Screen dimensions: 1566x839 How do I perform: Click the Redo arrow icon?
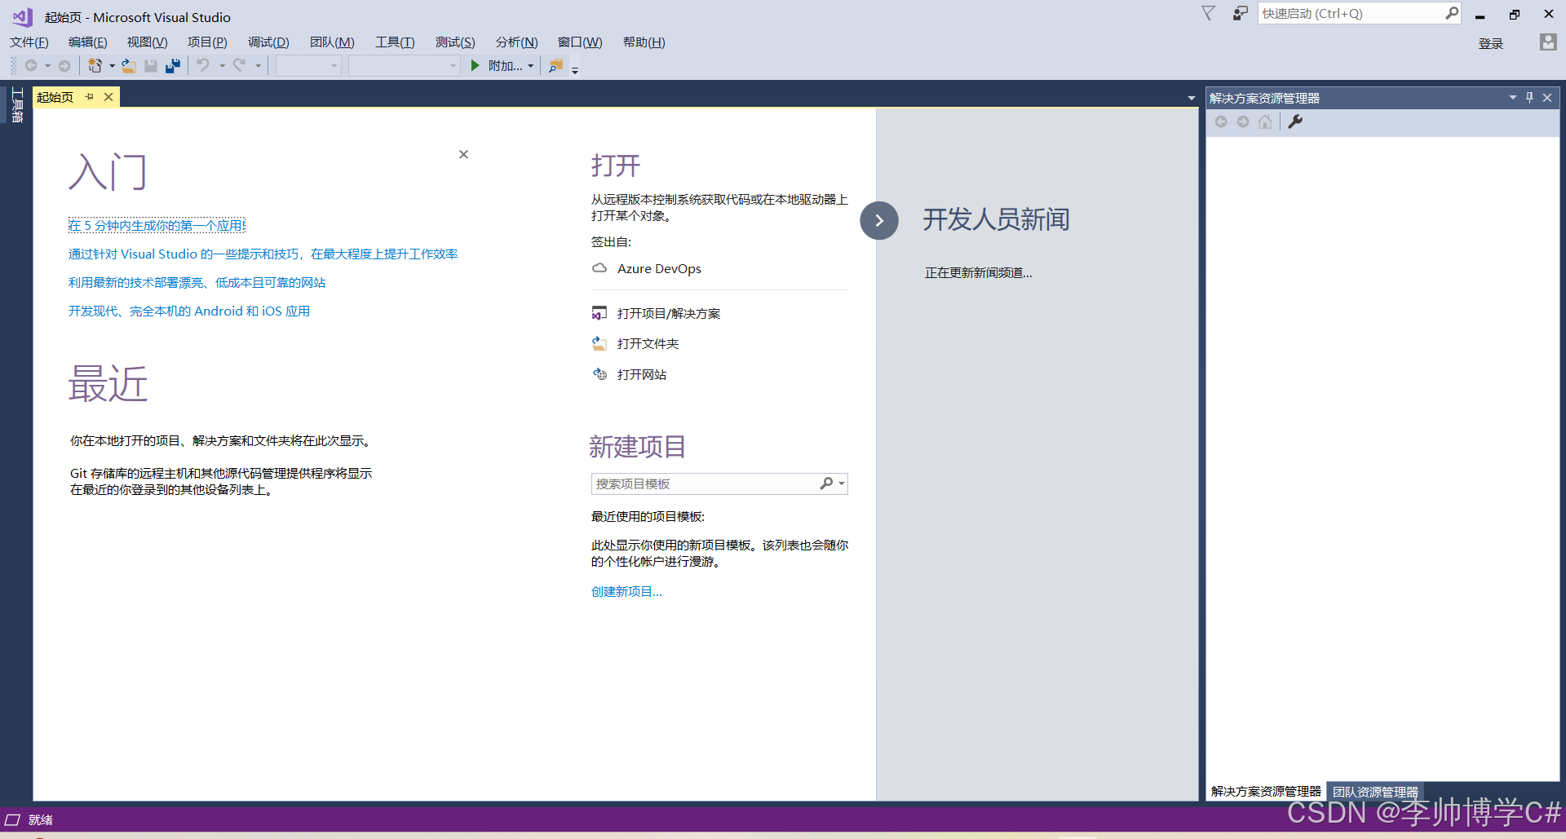[x=239, y=65]
